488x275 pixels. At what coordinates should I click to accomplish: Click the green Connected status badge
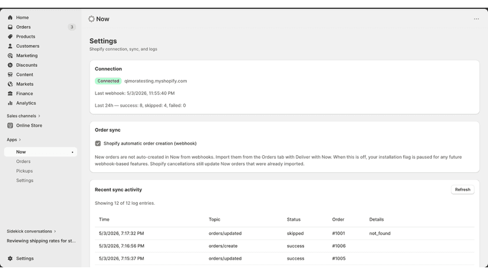(x=108, y=81)
